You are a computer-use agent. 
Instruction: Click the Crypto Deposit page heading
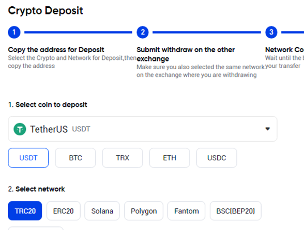(x=45, y=11)
